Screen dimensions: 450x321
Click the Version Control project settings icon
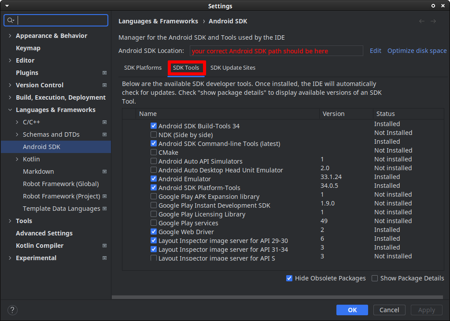pyautogui.click(x=104, y=85)
